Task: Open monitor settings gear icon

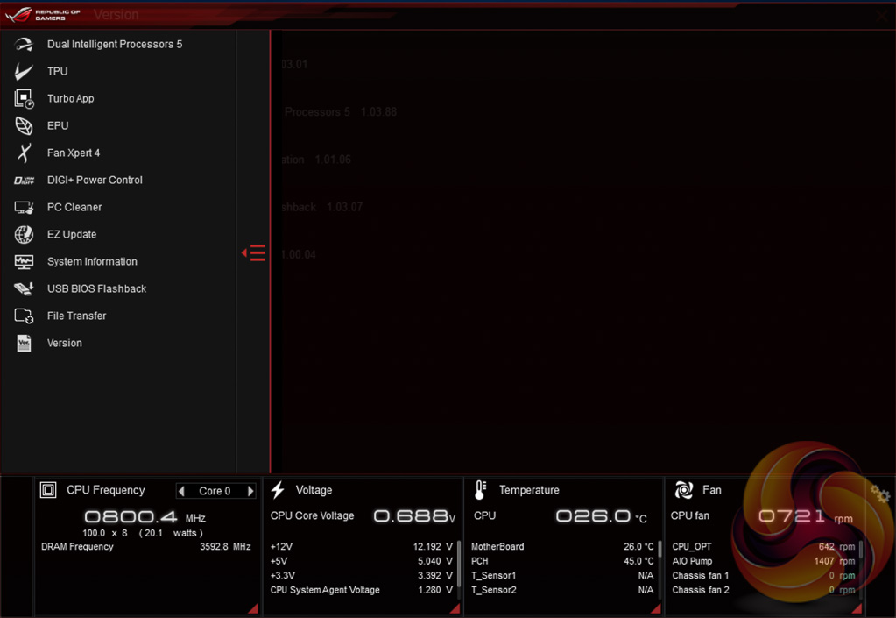Action: point(880,494)
